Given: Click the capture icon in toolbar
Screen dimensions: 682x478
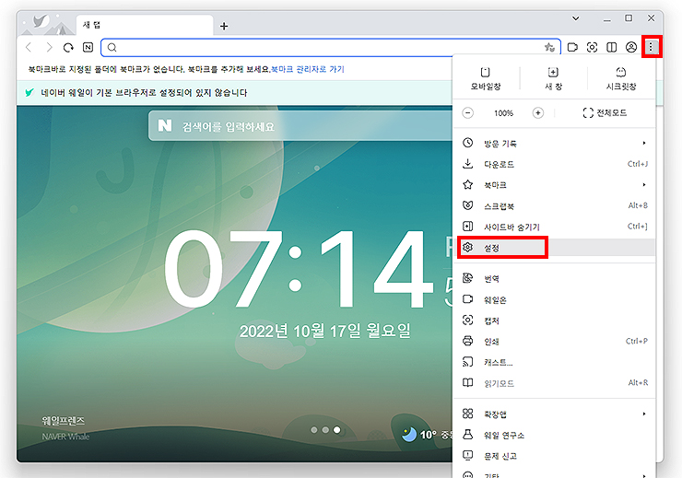Looking at the screenshot, I should pyautogui.click(x=592, y=47).
